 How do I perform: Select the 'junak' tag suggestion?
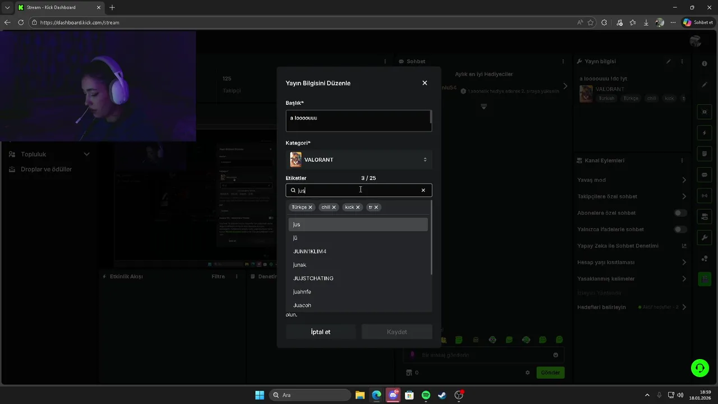[358, 265]
